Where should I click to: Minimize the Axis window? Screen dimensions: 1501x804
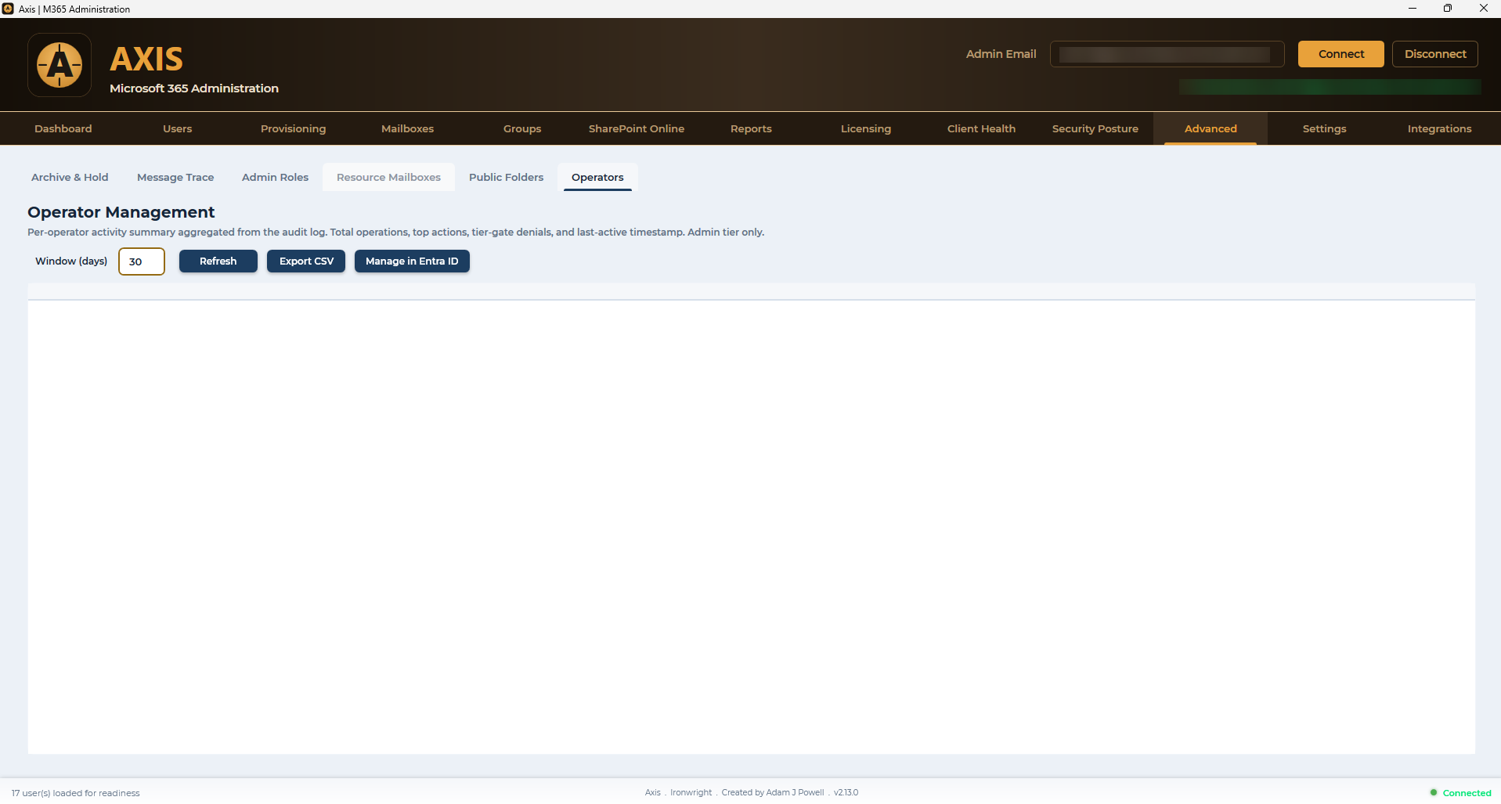tap(1412, 9)
